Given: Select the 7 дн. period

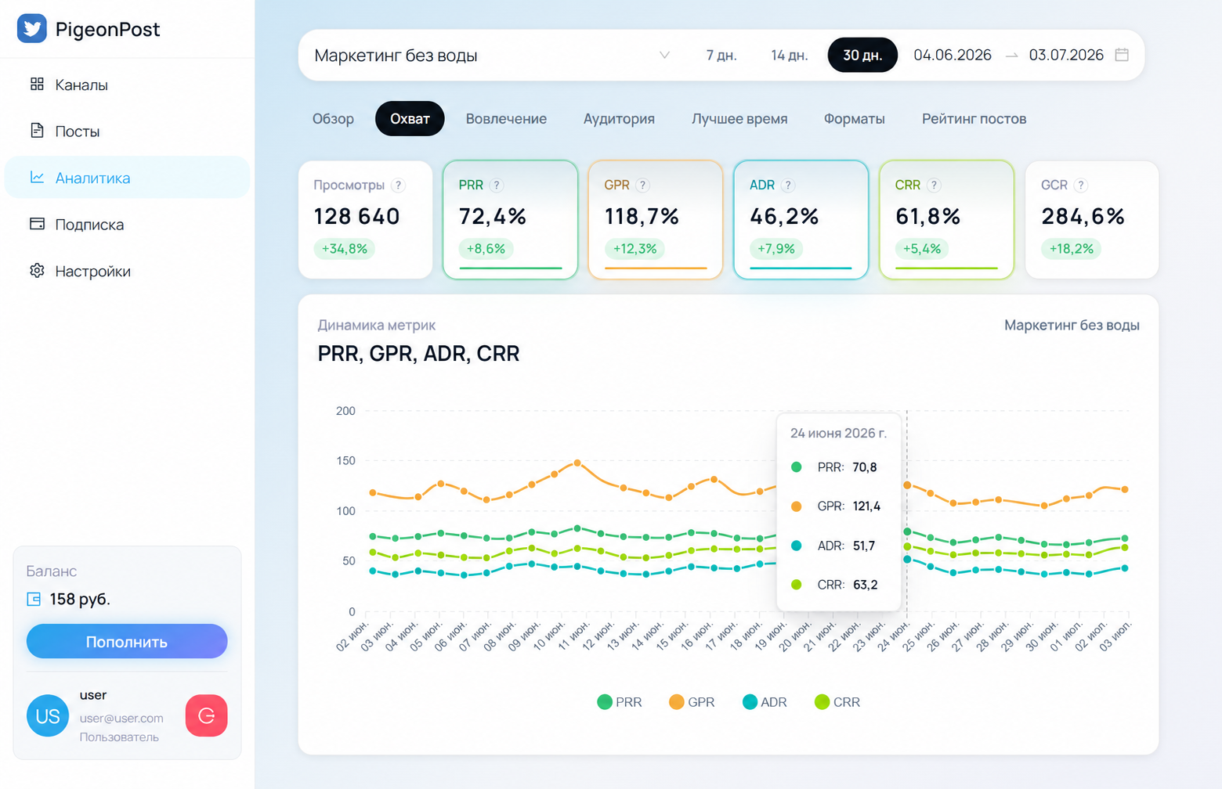Looking at the screenshot, I should (721, 55).
